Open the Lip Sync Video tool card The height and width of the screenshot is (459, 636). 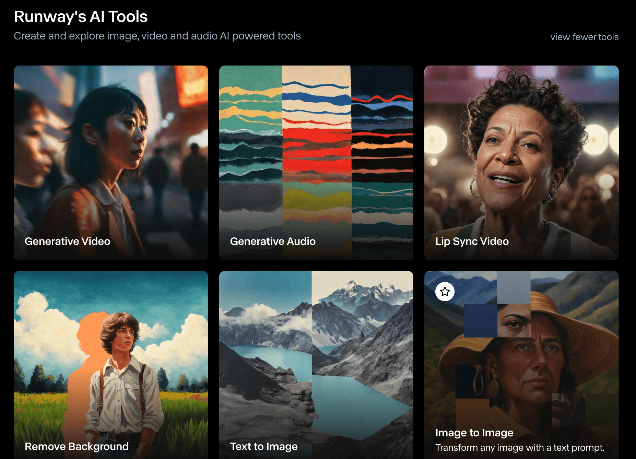tap(521, 163)
